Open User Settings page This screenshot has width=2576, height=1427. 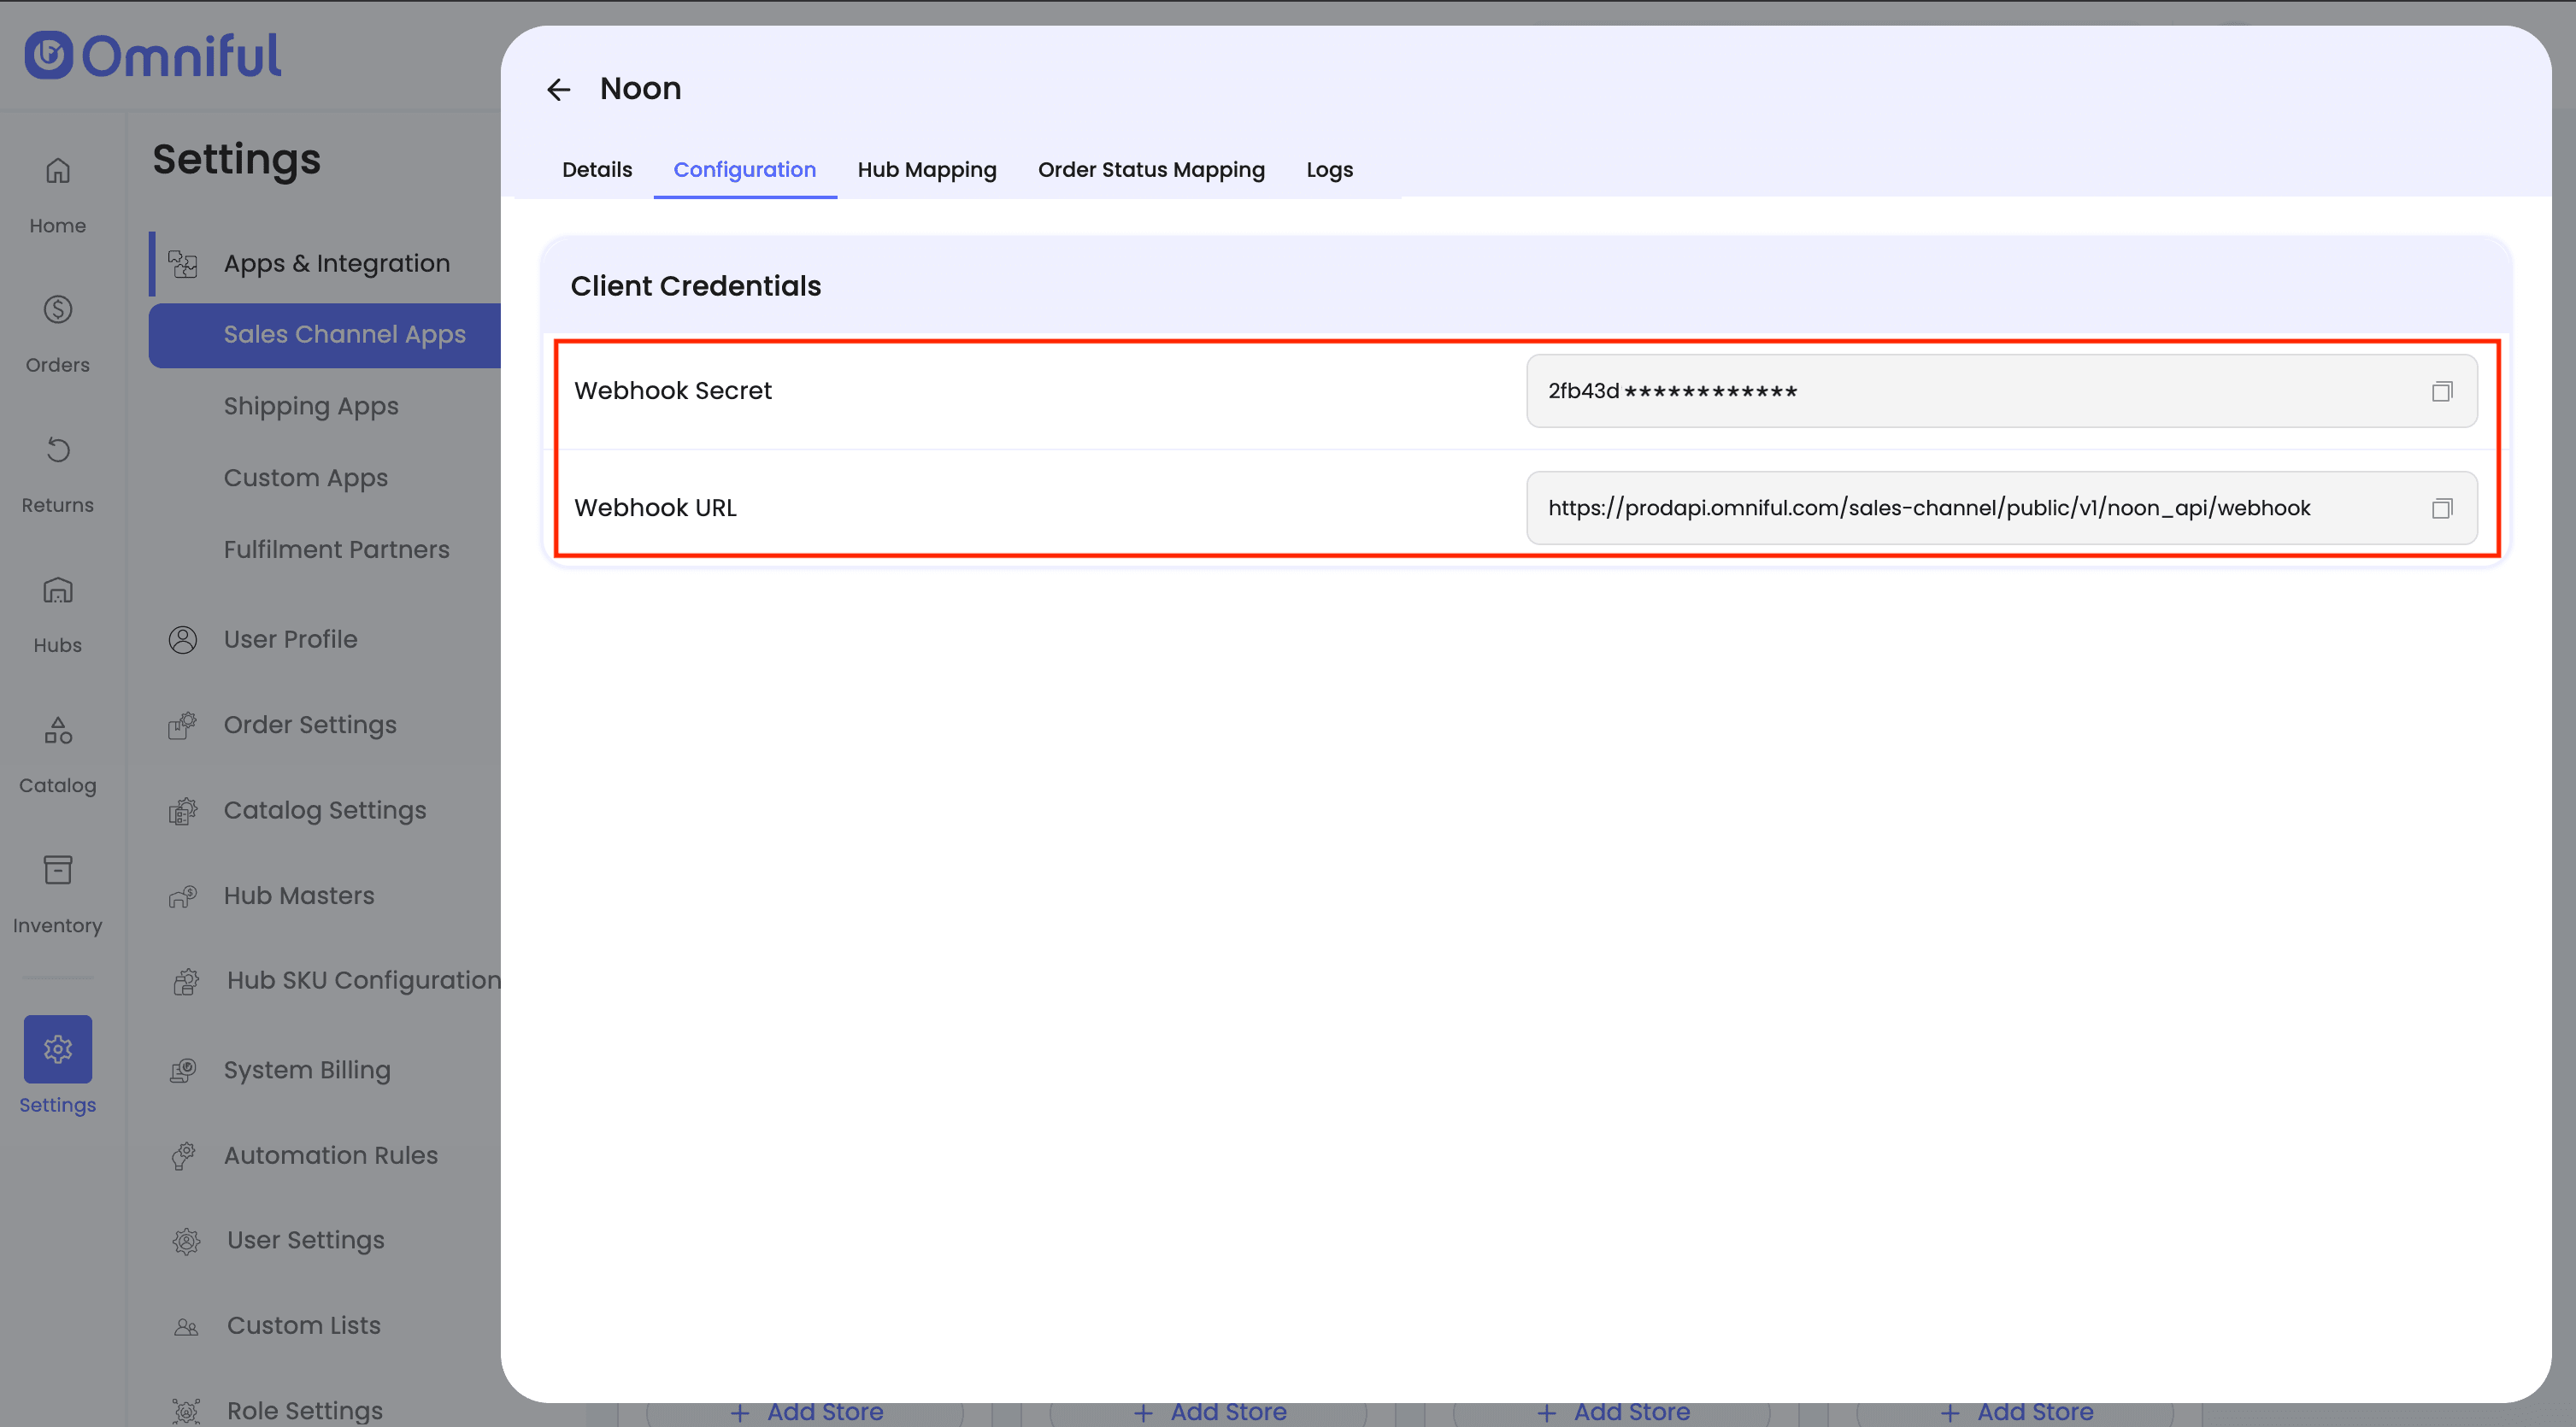(x=305, y=1240)
